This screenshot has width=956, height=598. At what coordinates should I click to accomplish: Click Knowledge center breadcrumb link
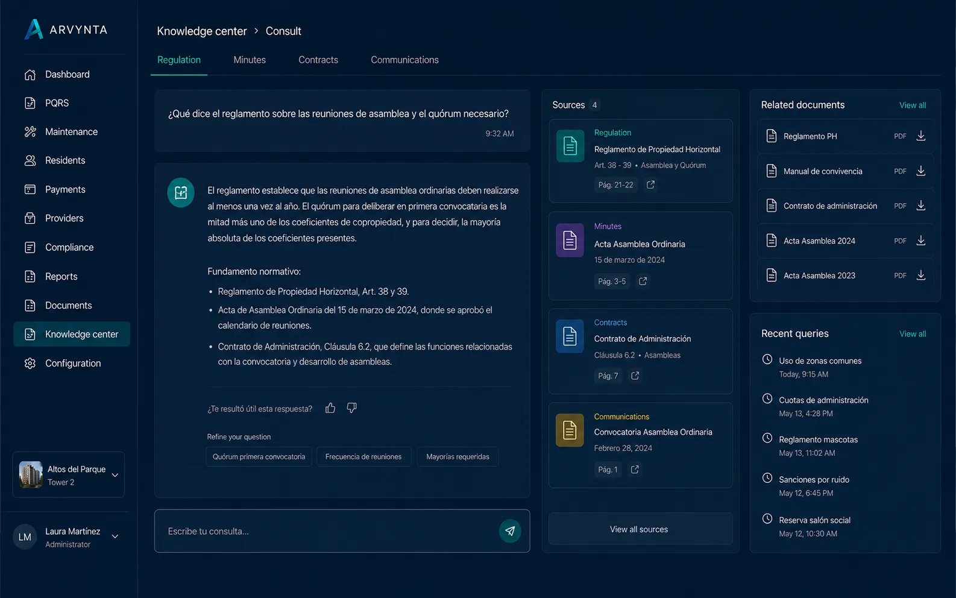202,31
